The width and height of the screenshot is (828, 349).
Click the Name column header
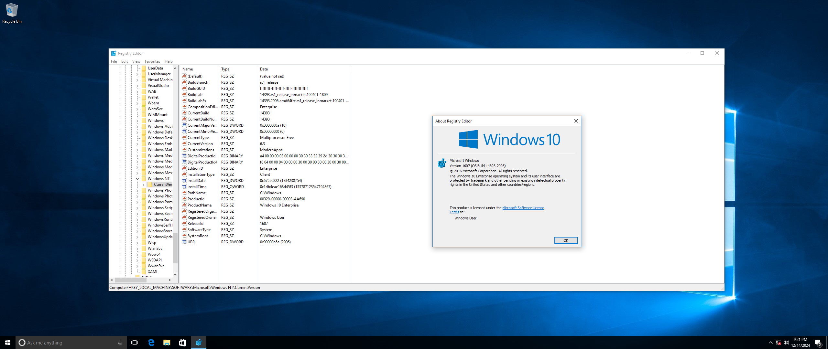point(200,69)
